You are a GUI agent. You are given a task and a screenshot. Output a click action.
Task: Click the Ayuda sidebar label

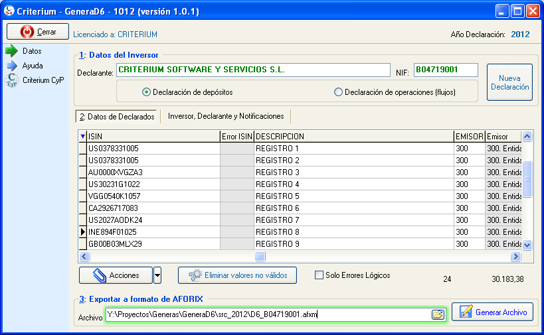point(33,66)
